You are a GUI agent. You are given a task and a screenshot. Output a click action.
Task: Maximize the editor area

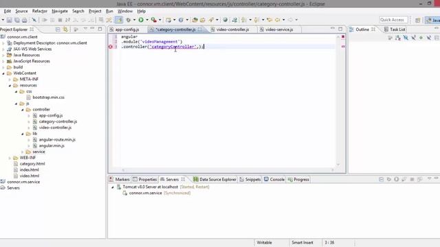click(340, 29)
